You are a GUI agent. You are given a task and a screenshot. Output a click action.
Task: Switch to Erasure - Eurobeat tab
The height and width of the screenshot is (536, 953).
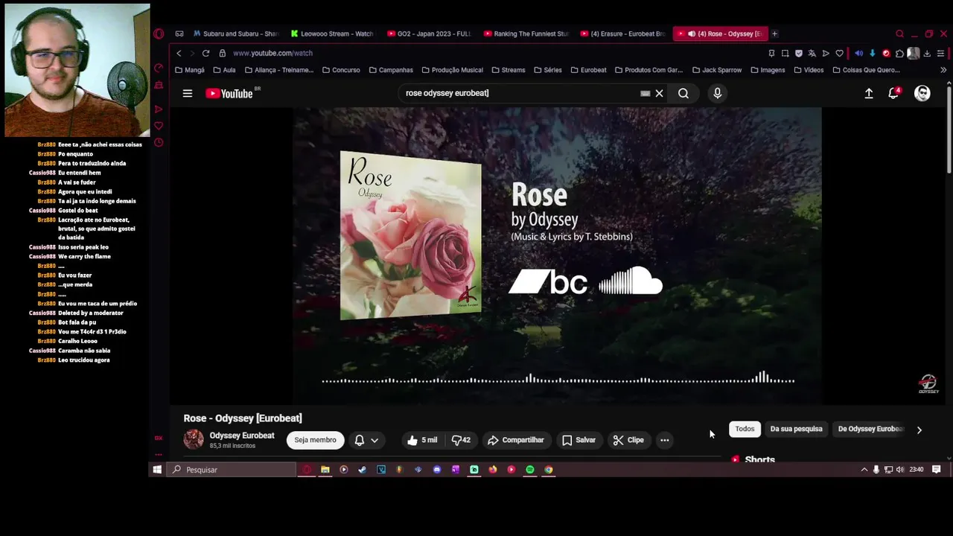(623, 33)
